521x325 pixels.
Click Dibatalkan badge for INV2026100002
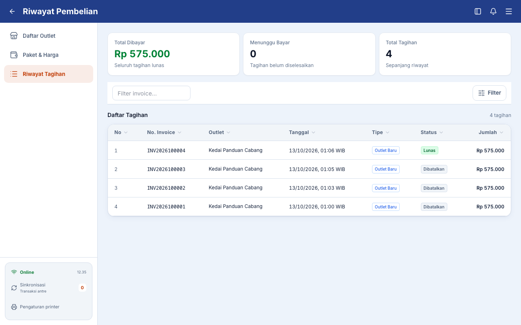pos(434,188)
